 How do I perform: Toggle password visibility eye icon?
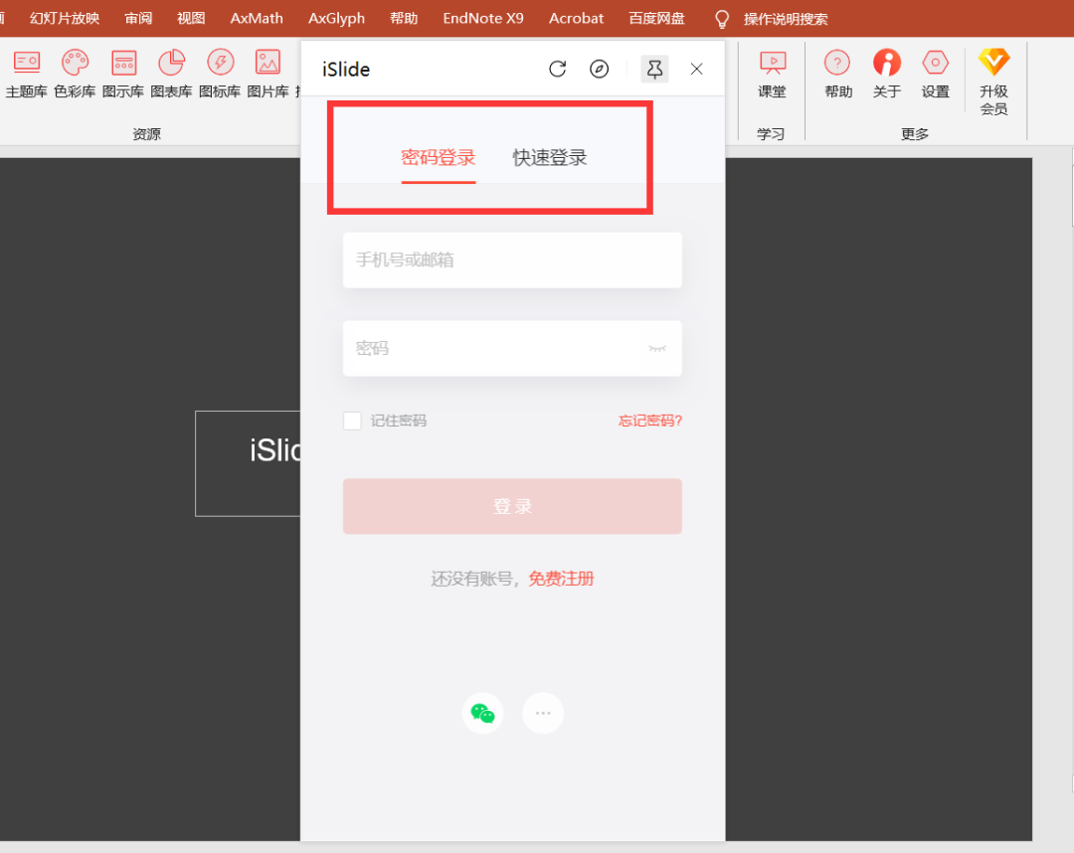click(x=657, y=349)
